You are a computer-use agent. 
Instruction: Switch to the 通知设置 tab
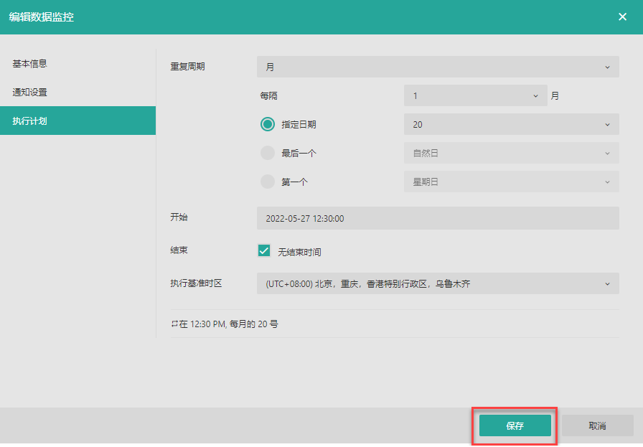pos(78,93)
